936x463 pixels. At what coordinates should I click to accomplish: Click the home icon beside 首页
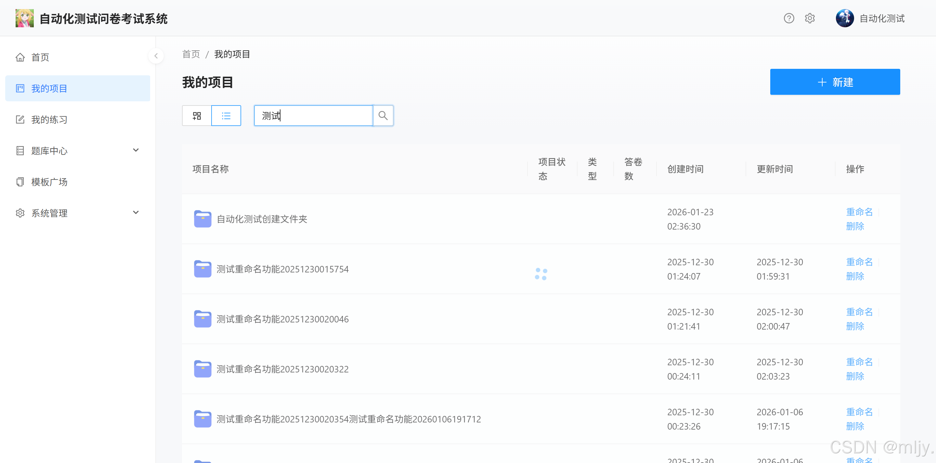tap(20, 57)
